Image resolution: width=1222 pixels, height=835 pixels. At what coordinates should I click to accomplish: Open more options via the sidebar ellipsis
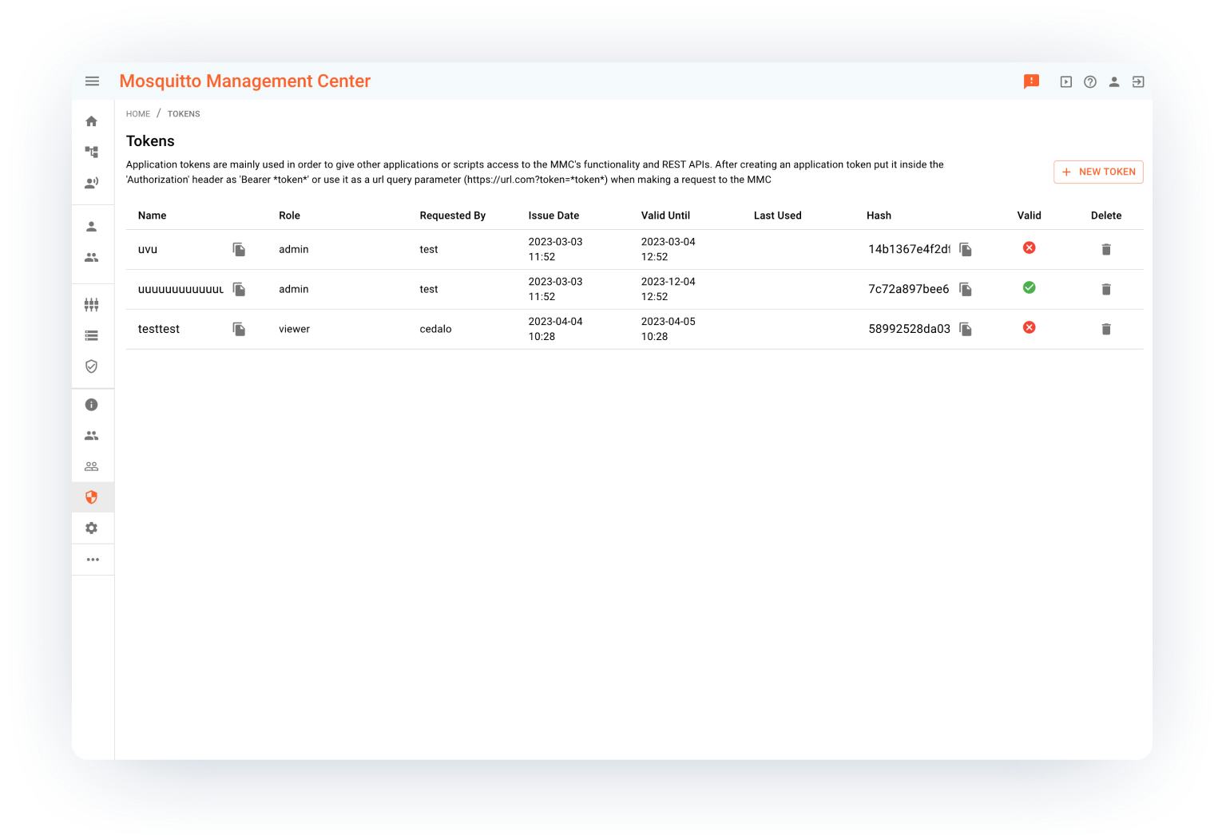click(x=92, y=560)
